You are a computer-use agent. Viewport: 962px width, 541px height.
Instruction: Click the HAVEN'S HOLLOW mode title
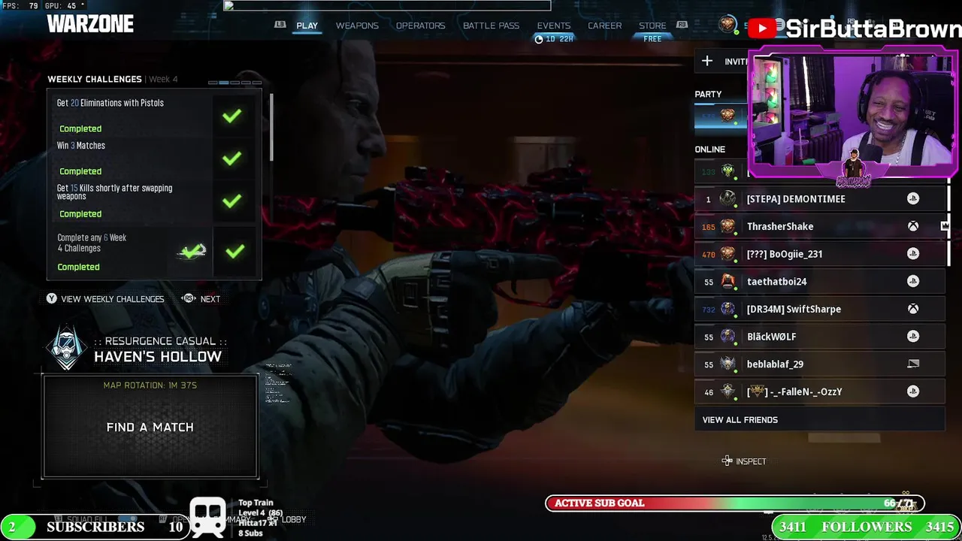pyautogui.click(x=158, y=357)
